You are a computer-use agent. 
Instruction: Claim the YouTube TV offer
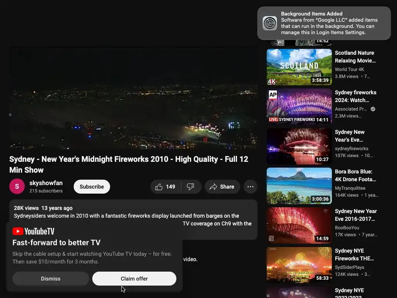coord(134,279)
